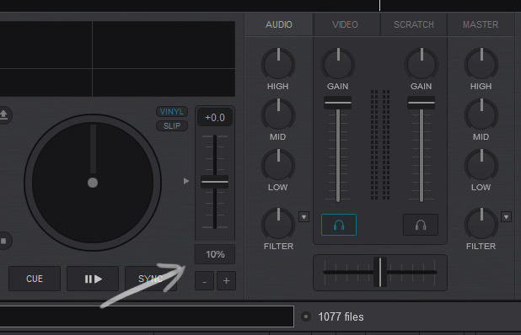Click the stop square icon button
The image size is (521, 335).
(3, 241)
